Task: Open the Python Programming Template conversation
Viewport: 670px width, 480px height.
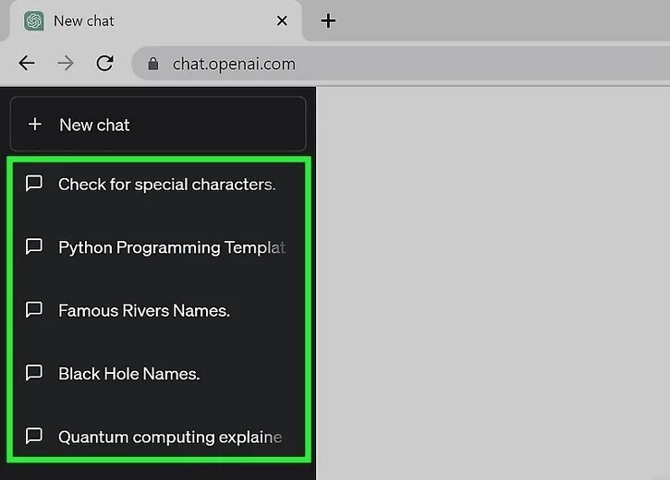Action: (171, 247)
